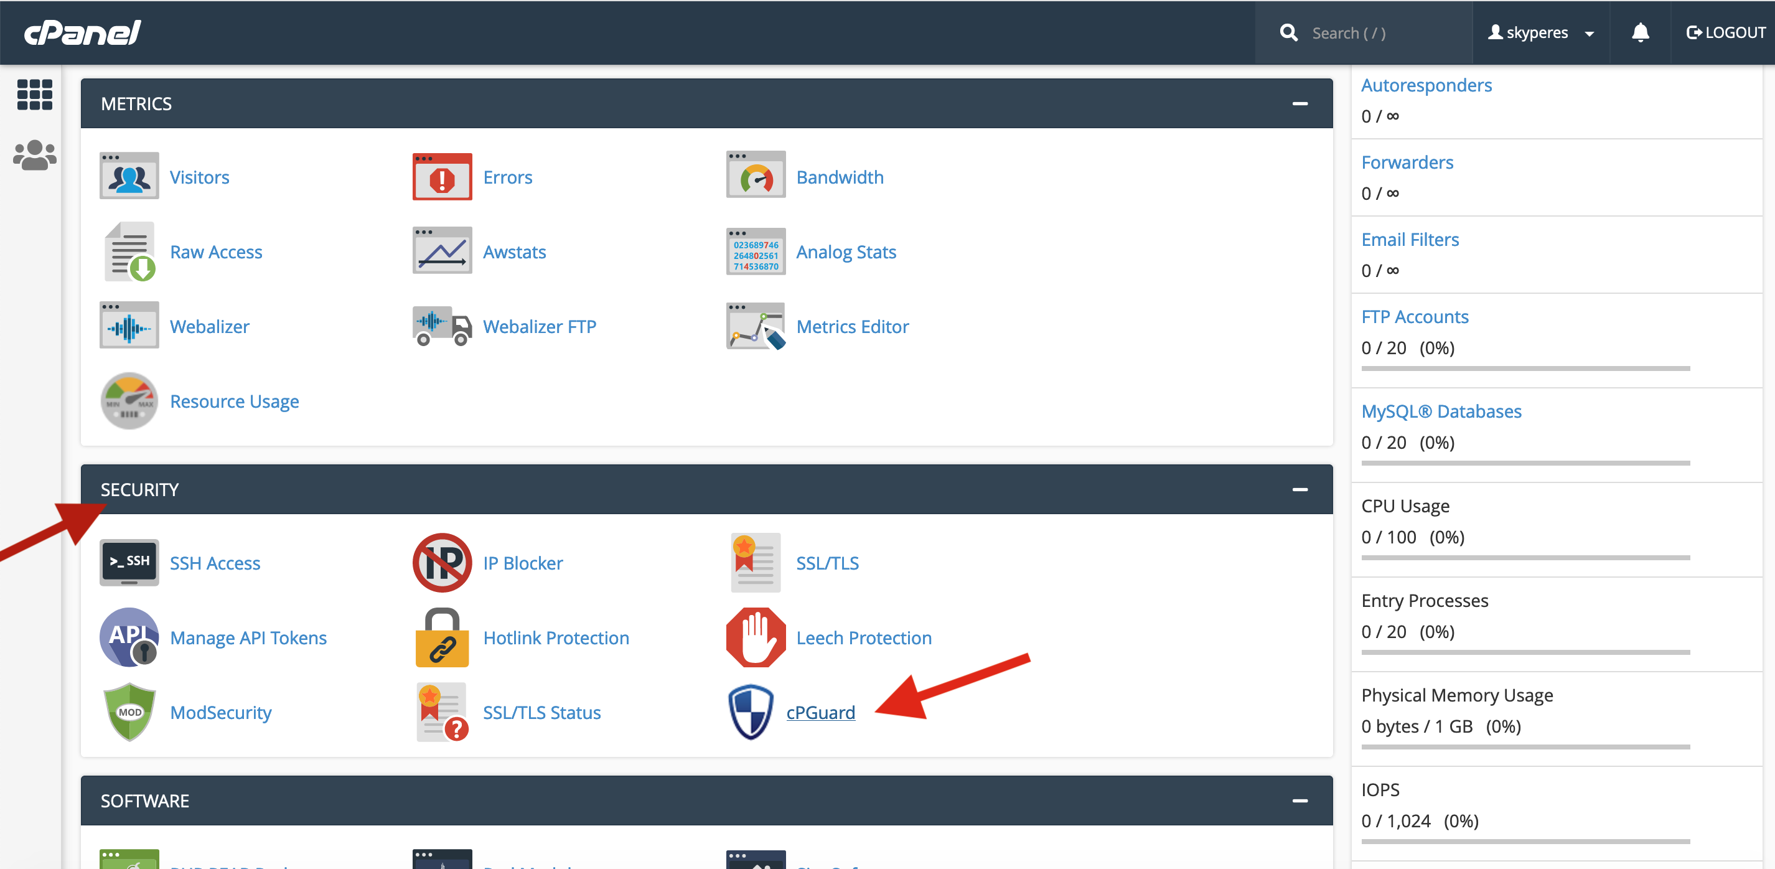Click the Logout button
Viewport: 1775px width, 869px height.
pyautogui.click(x=1725, y=32)
